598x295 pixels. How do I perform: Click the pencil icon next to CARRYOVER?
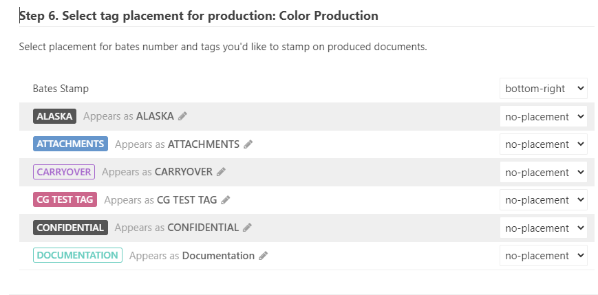[x=221, y=172]
